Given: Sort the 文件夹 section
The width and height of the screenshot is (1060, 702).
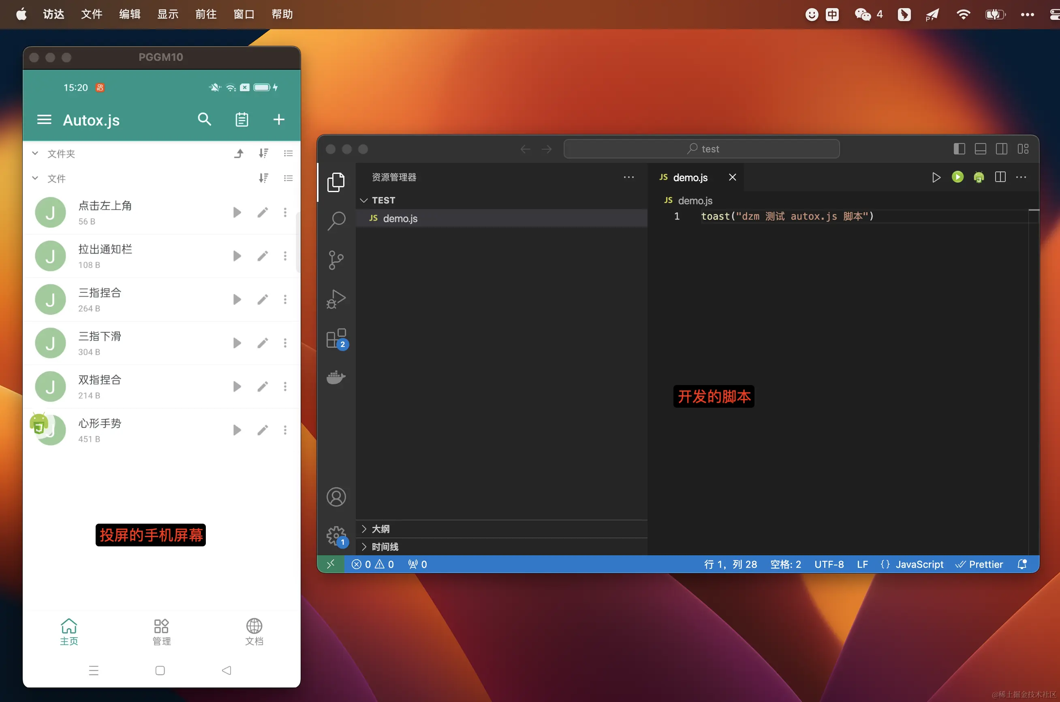Looking at the screenshot, I should (x=263, y=154).
